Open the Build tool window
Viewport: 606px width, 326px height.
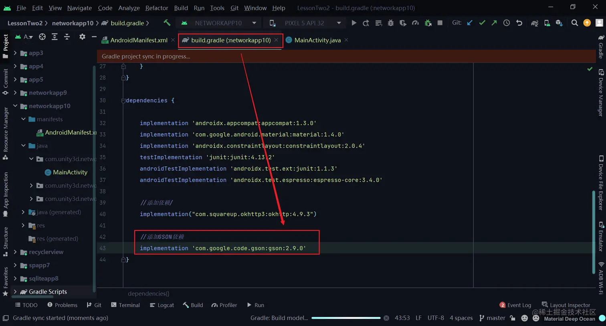(x=193, y=305)
